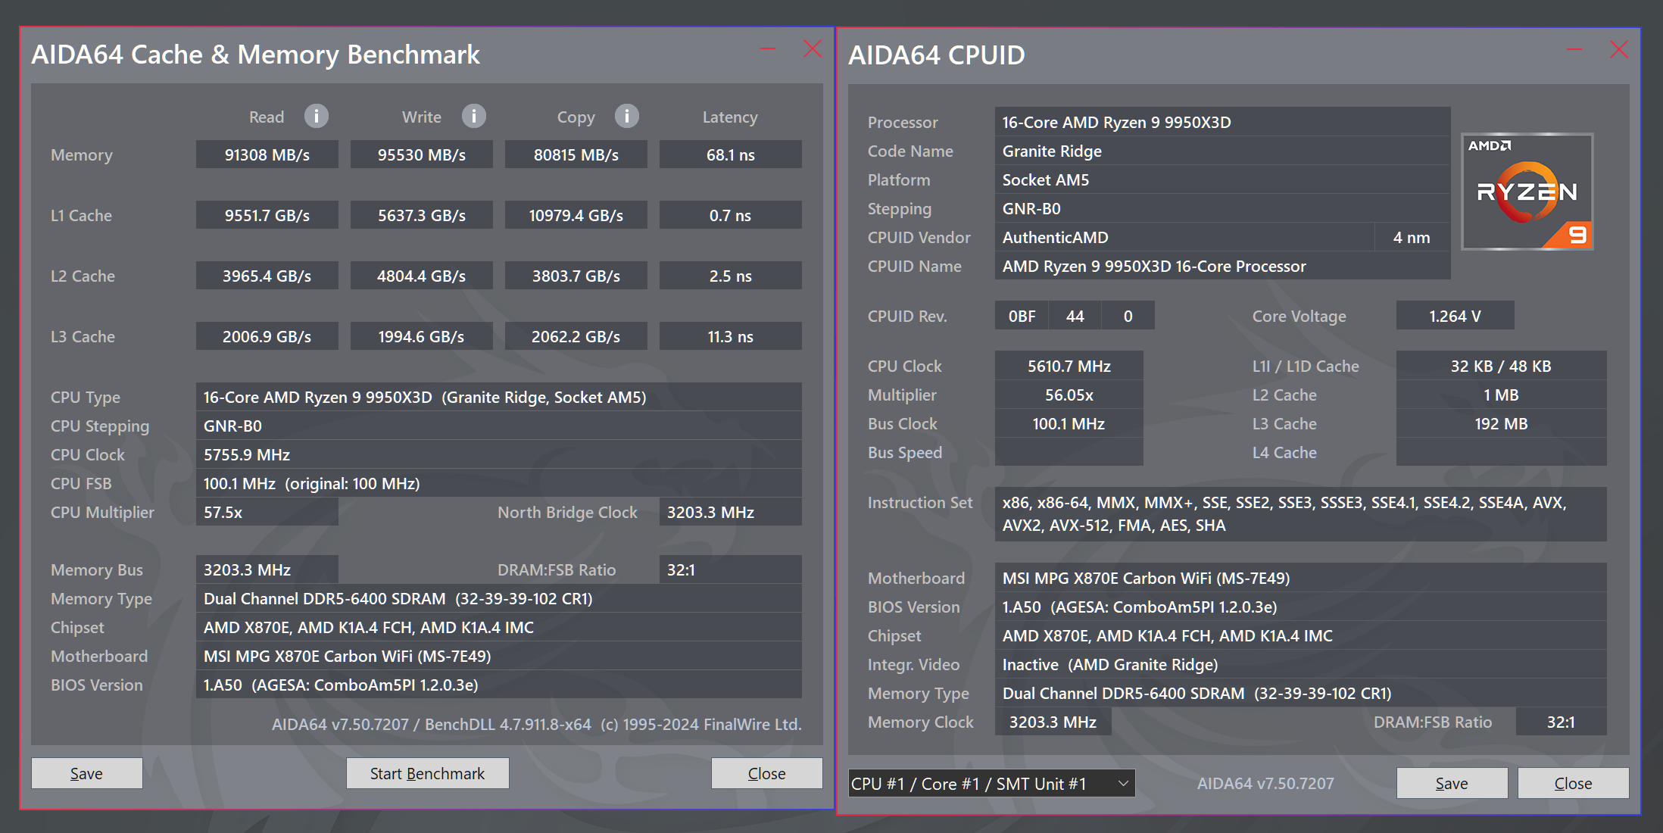
Task: Click CPU Clock value 5755.9 MHz
Action: click(498, 454)
